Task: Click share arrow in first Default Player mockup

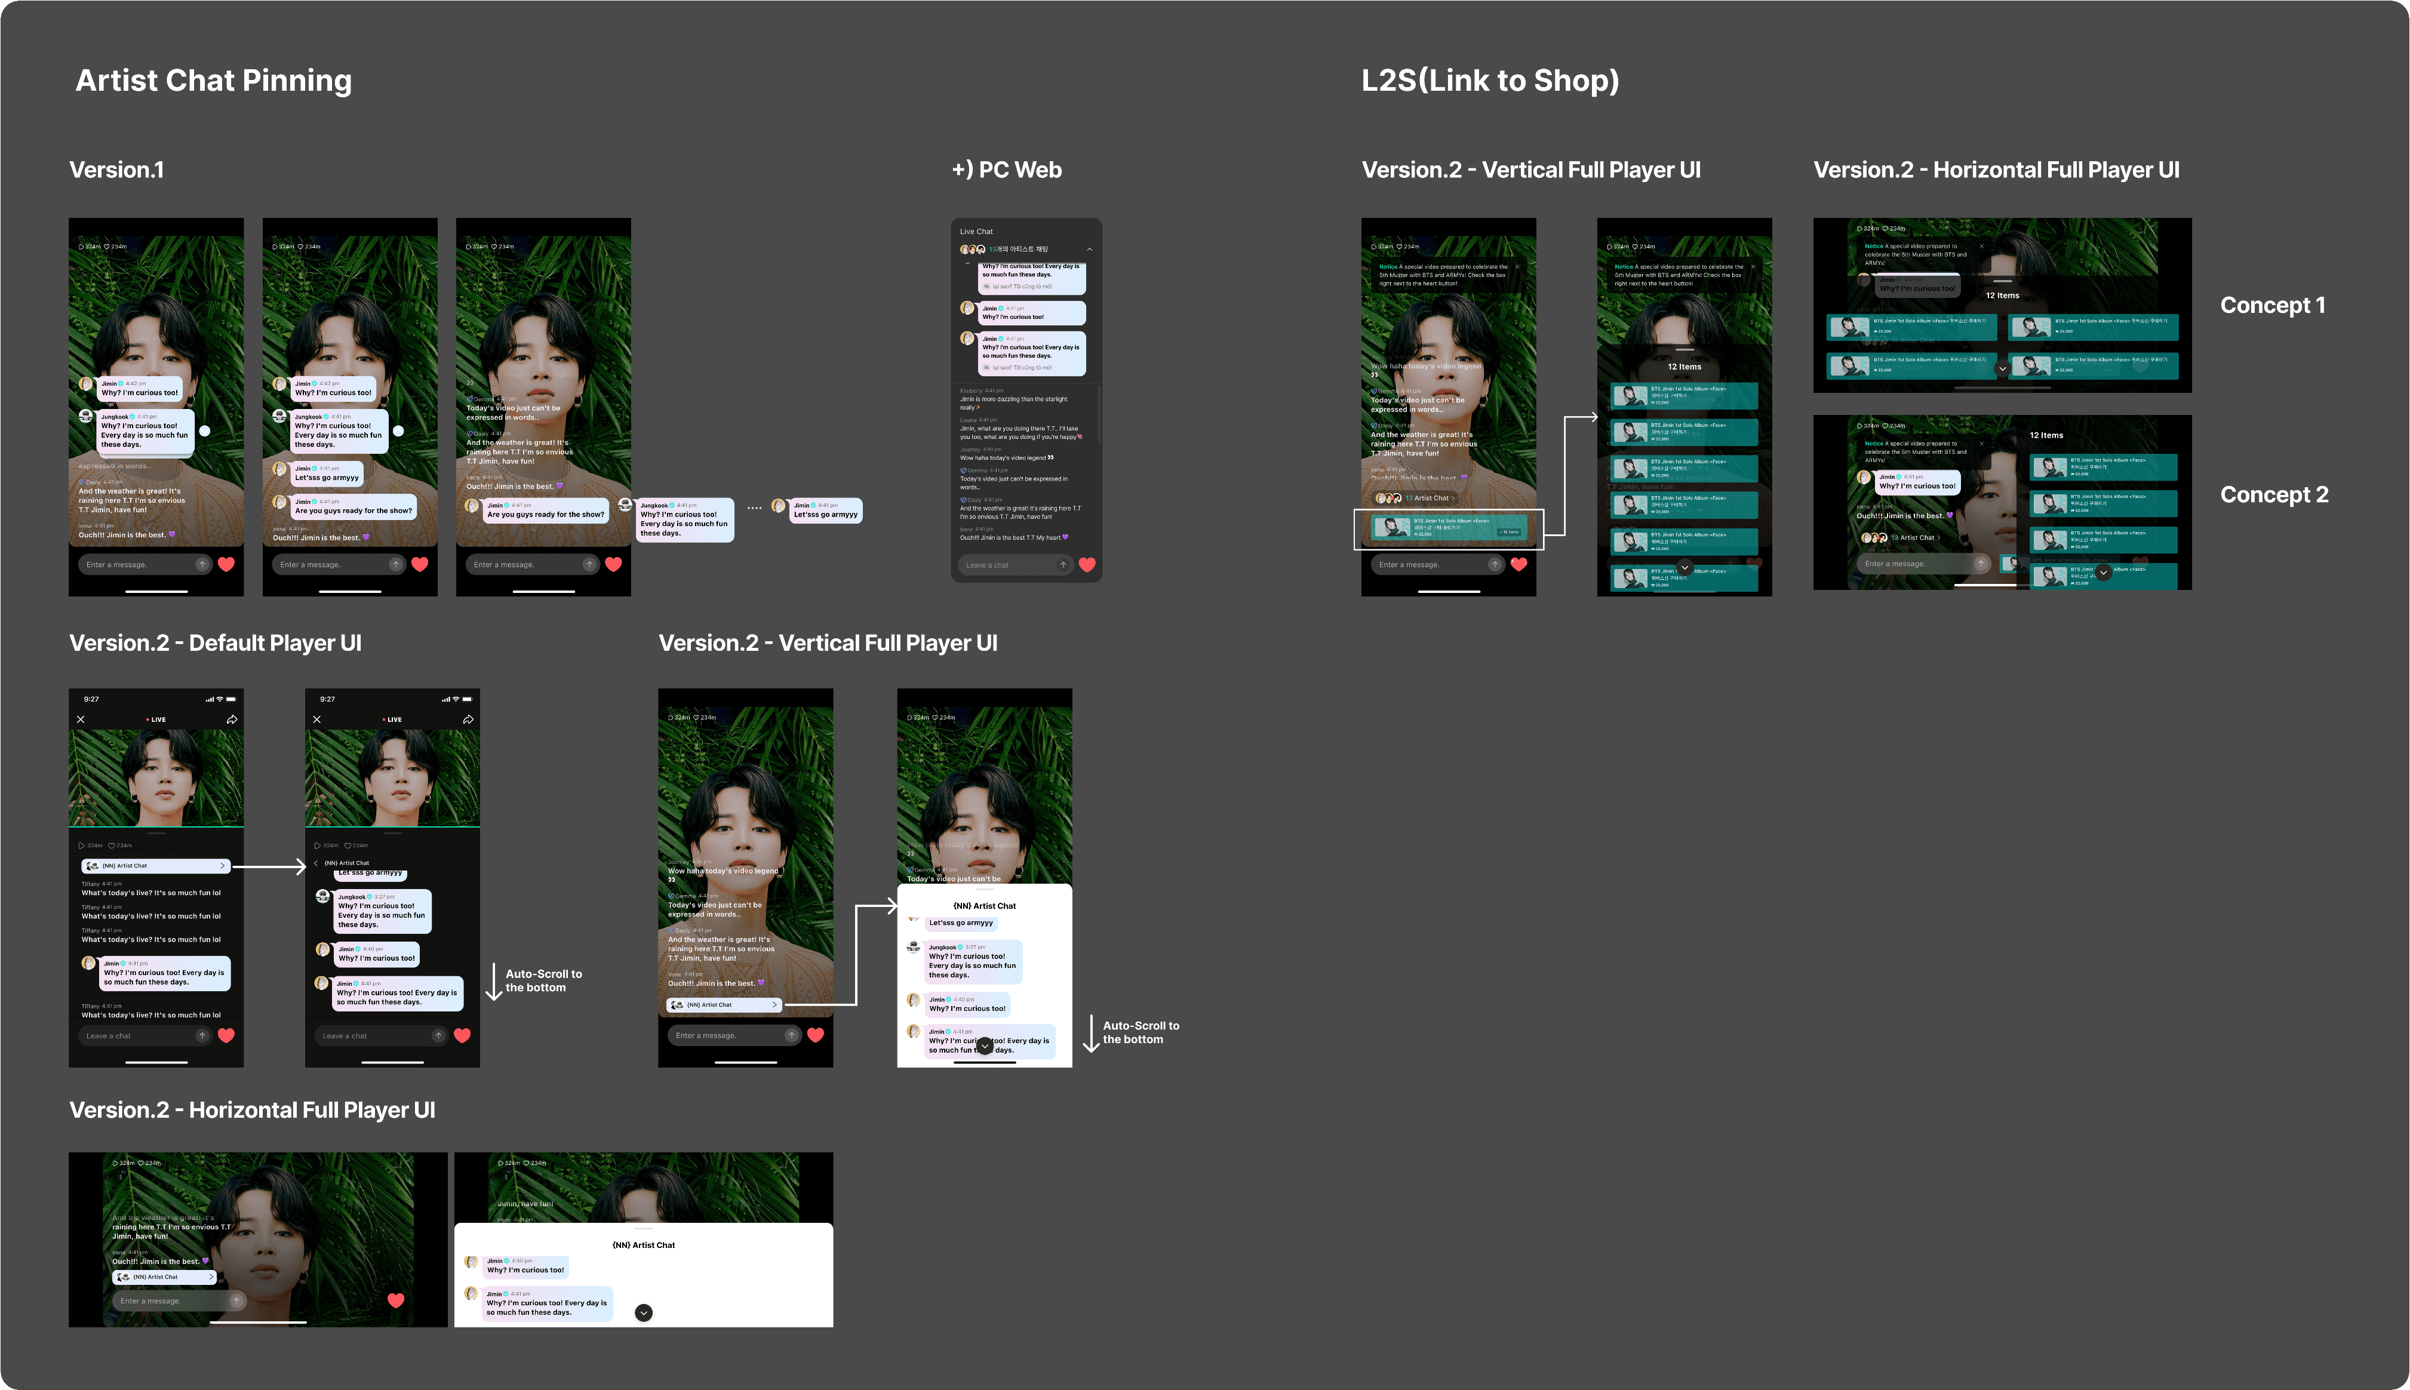Action: tap(232, 720)
